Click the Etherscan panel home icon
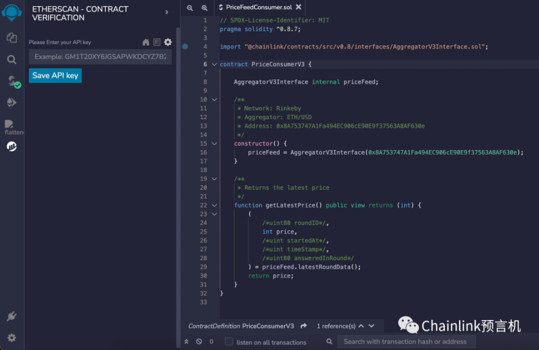Image resolution: width=539 pixels, height=350 pixels. click(146, 42)
